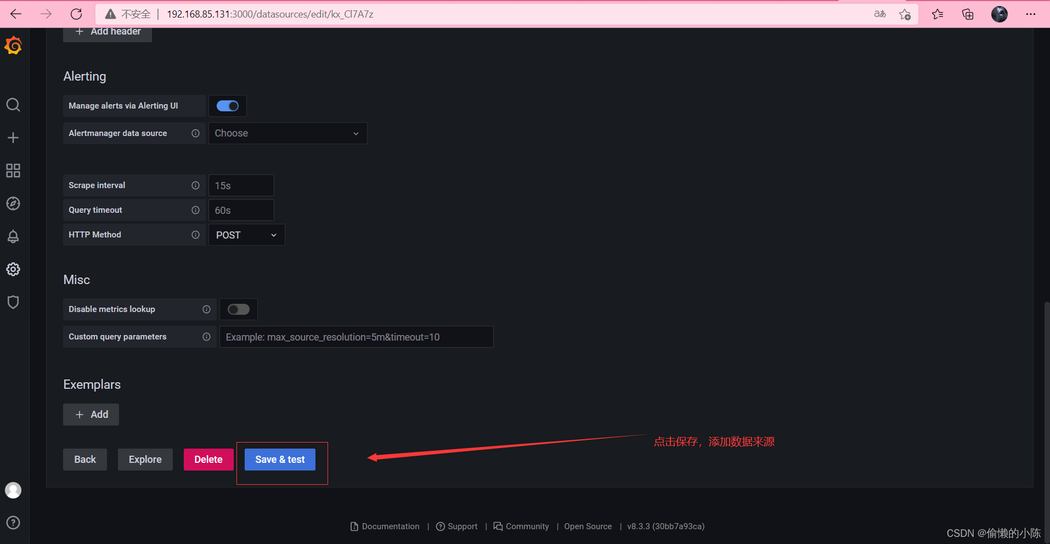The image size is (1050, 544).
Task: Open the Help question mark icon
Action: click(13, 523)
